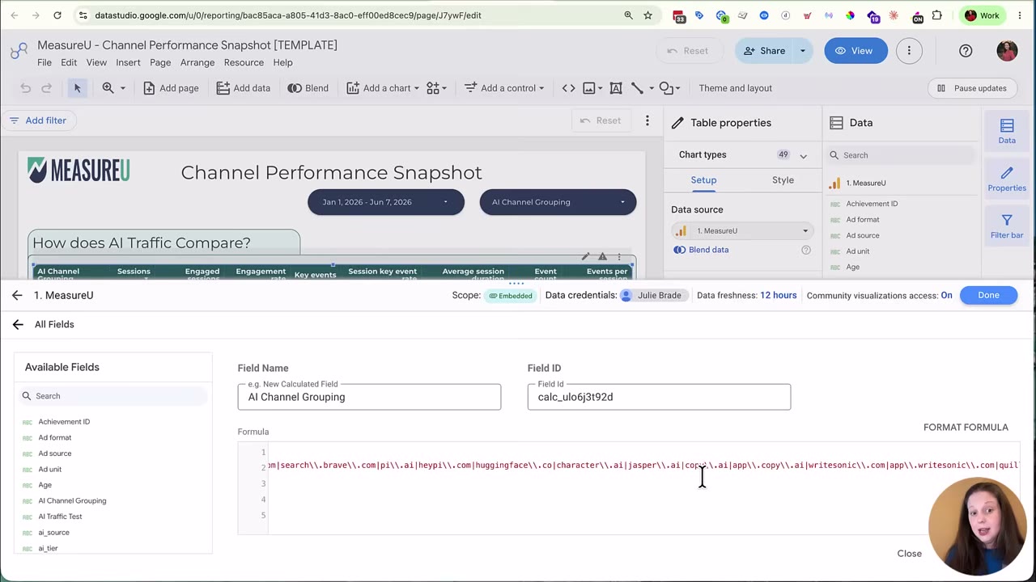Click the redo arrow in toolbar
Viewport: 1036px width, 582px height.
point(46,88)
